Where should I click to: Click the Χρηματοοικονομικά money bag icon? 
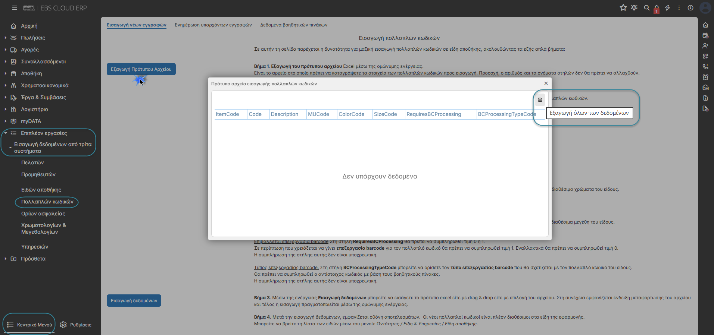coord(13,85)
